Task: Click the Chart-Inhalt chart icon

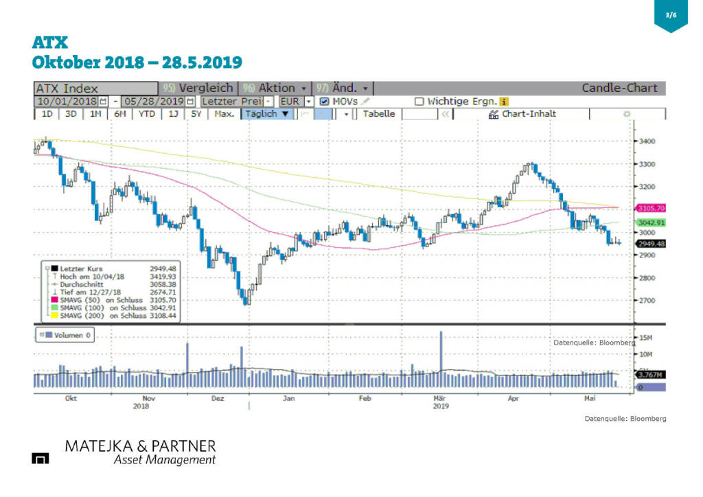Action: click(493, 114)
